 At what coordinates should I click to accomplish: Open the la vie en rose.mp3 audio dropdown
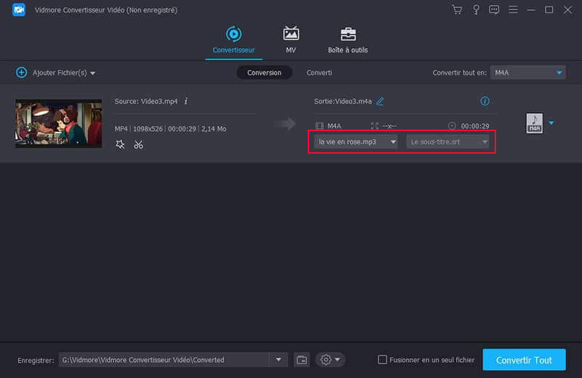[356, 142]
